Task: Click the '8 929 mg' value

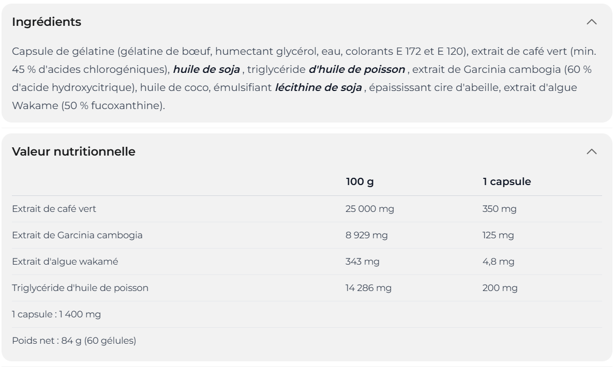Action: pos(367,235)
